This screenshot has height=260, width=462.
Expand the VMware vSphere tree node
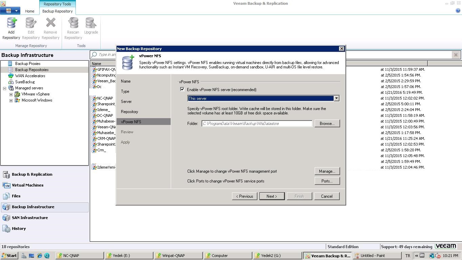(11, 94)
